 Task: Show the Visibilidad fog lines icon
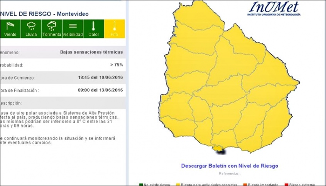(73, 26)
